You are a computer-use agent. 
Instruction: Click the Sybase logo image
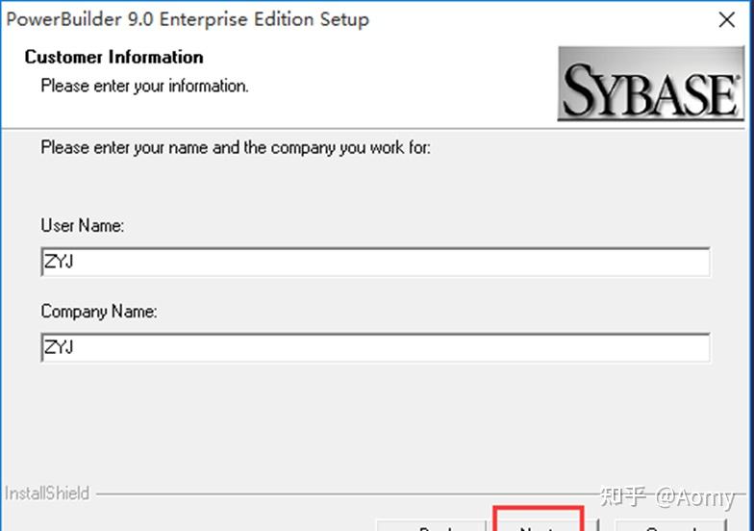click(x=650, y=83)
